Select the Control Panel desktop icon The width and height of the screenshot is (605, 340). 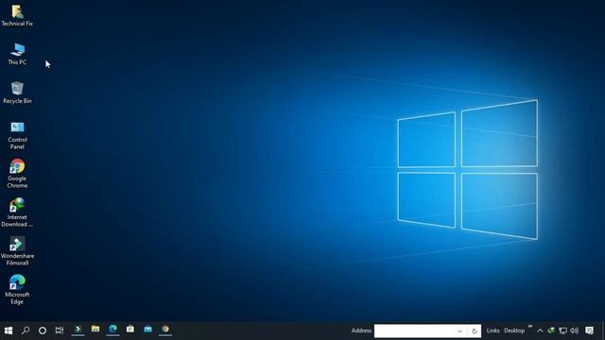(17, 135)
